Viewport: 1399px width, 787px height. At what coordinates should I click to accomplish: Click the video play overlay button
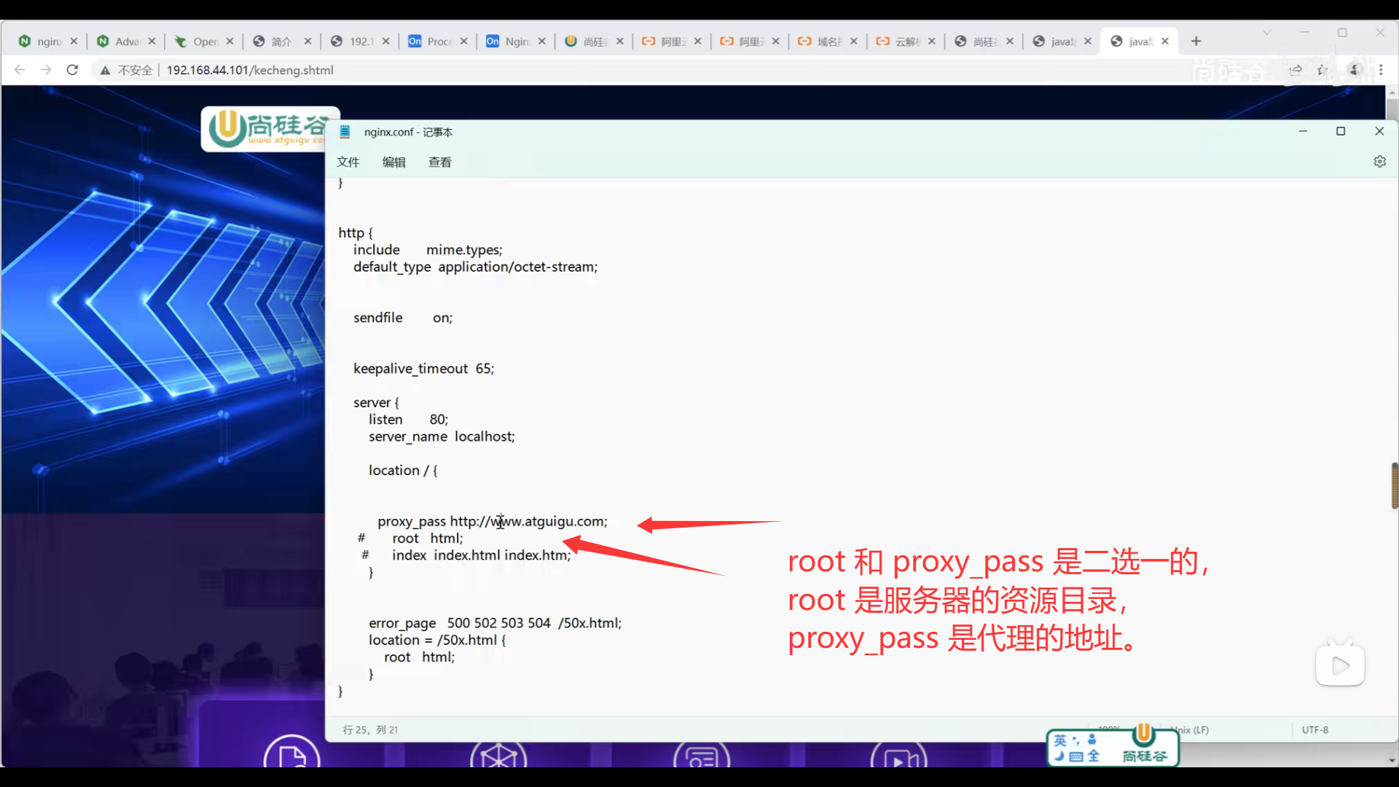coord(1340,665)
